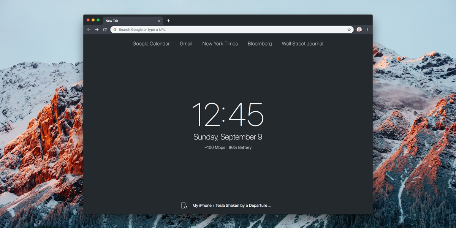Open the Bloomberg bookmark

coord(260,43)
